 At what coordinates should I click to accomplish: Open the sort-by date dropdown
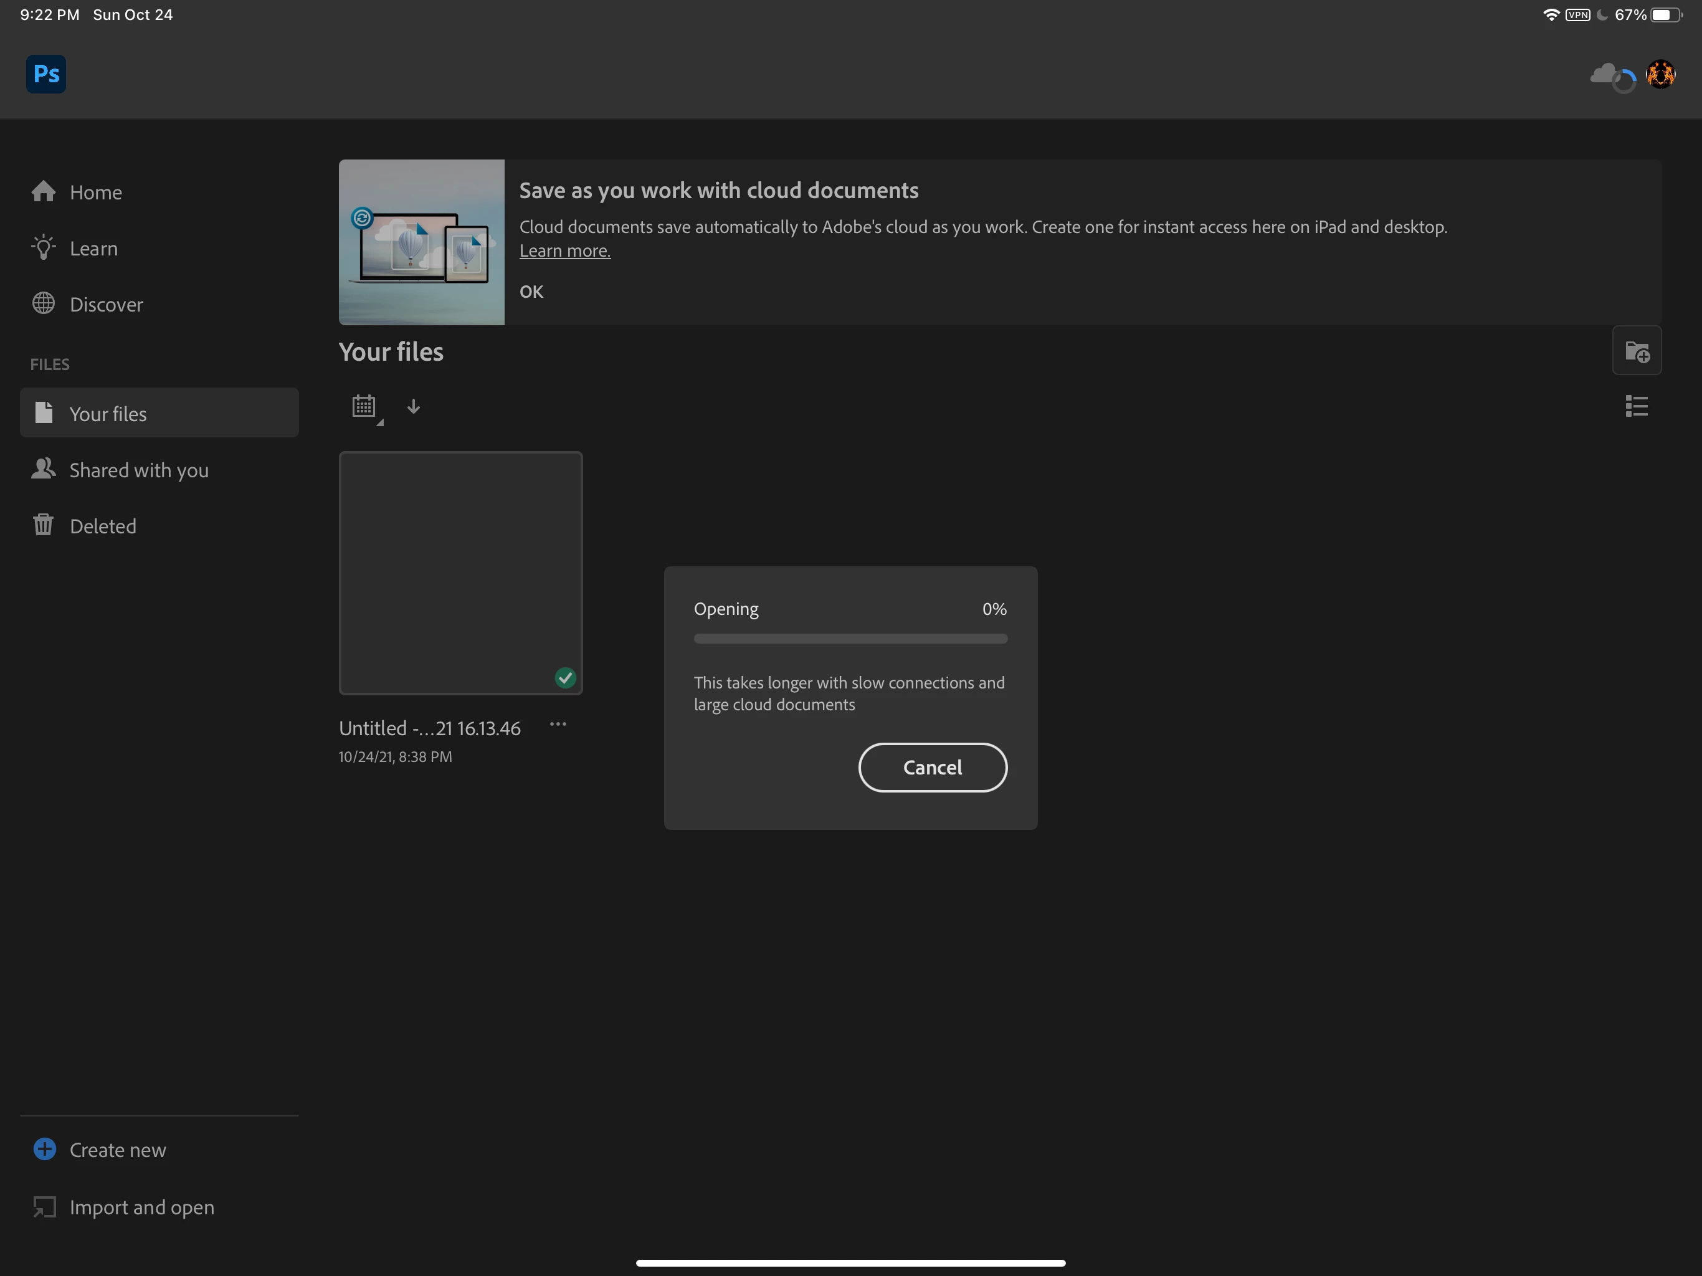click(364, 406)
